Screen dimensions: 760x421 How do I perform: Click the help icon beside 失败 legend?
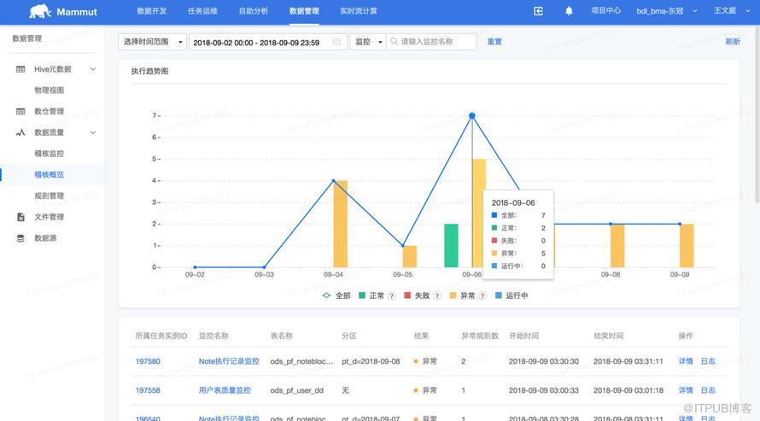[x=436, y=296]
